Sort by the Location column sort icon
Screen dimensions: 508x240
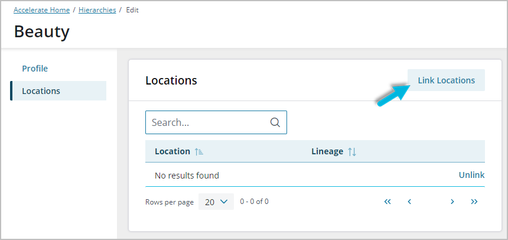199,151
